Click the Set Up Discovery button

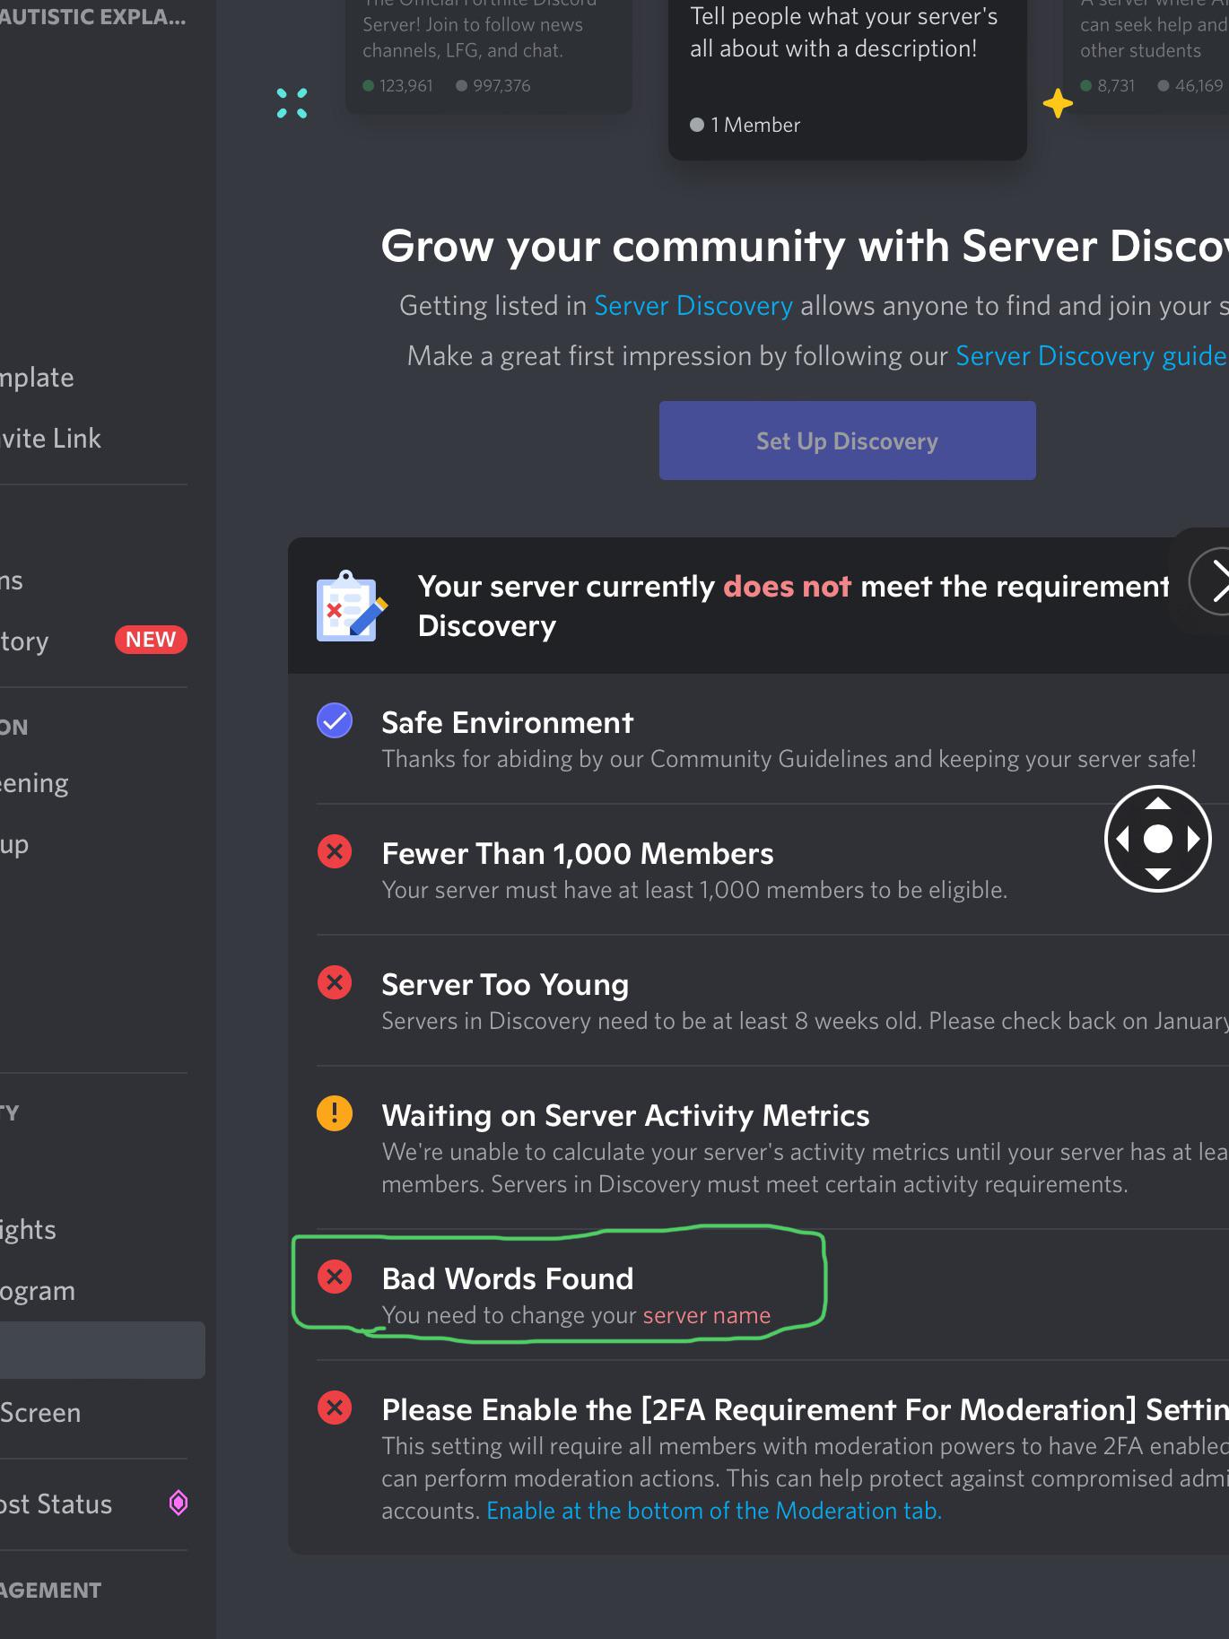(x=847, y=440)
